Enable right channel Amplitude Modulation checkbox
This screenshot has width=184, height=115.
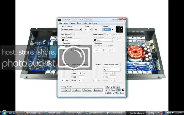pyautogui.click(x=120, y=65)
